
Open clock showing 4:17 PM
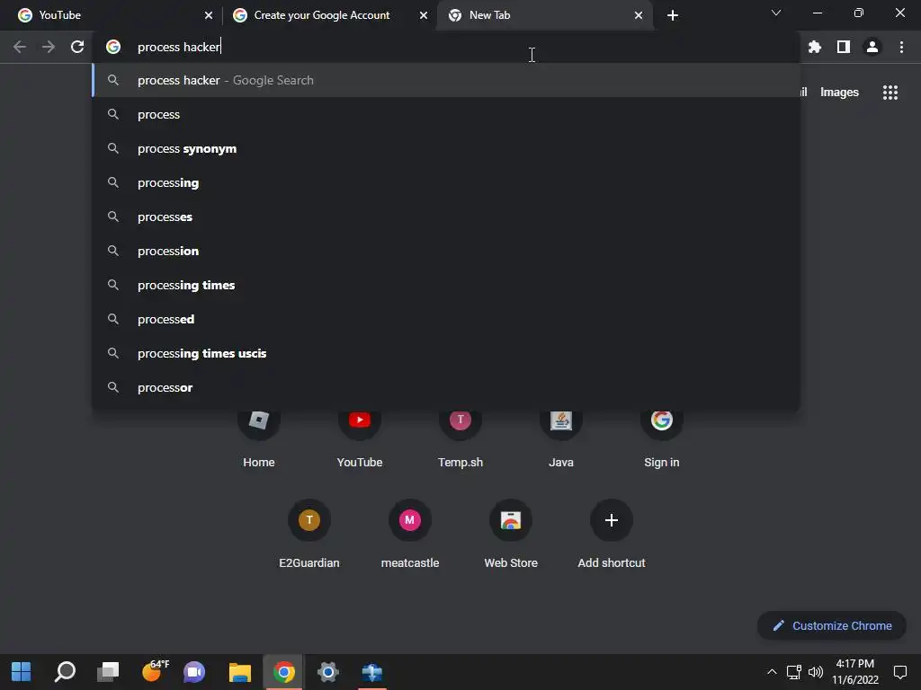855,672
